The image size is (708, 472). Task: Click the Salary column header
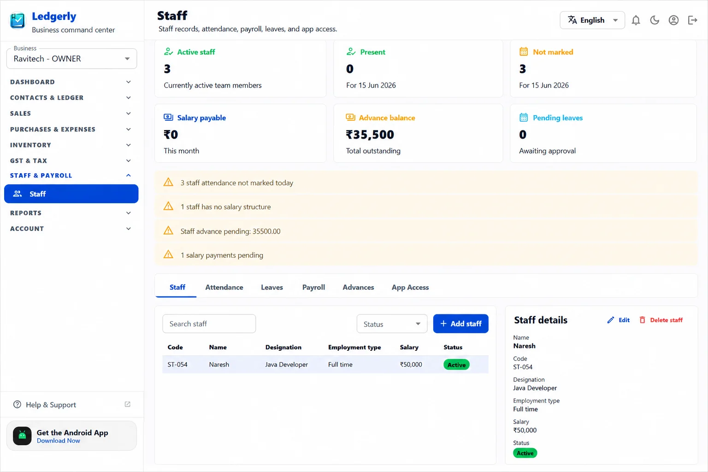[409, 347]
